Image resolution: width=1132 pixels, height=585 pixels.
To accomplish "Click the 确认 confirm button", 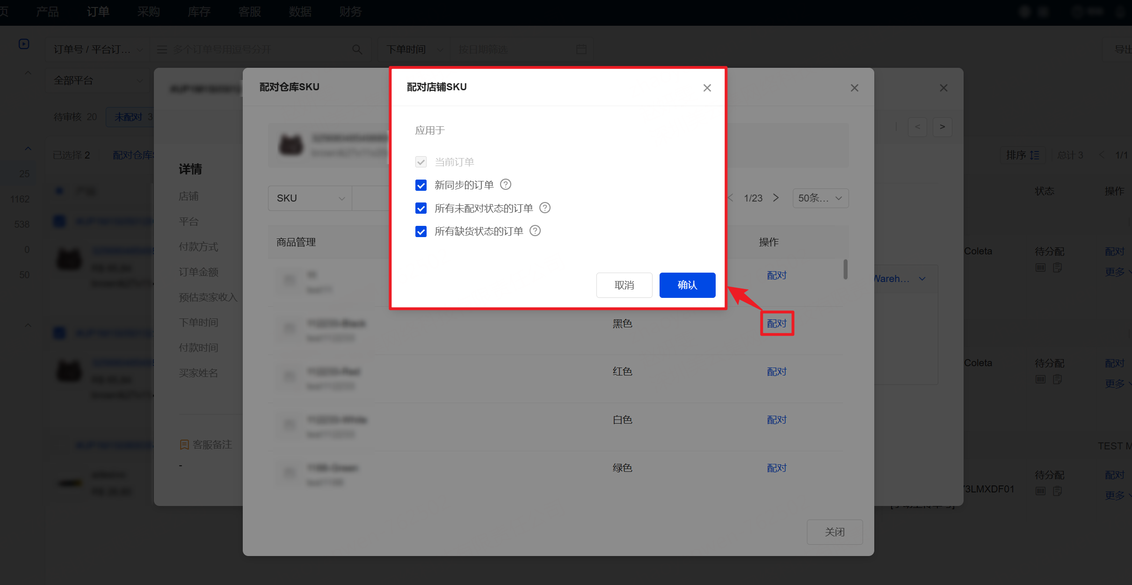I will tap(687, 285).
